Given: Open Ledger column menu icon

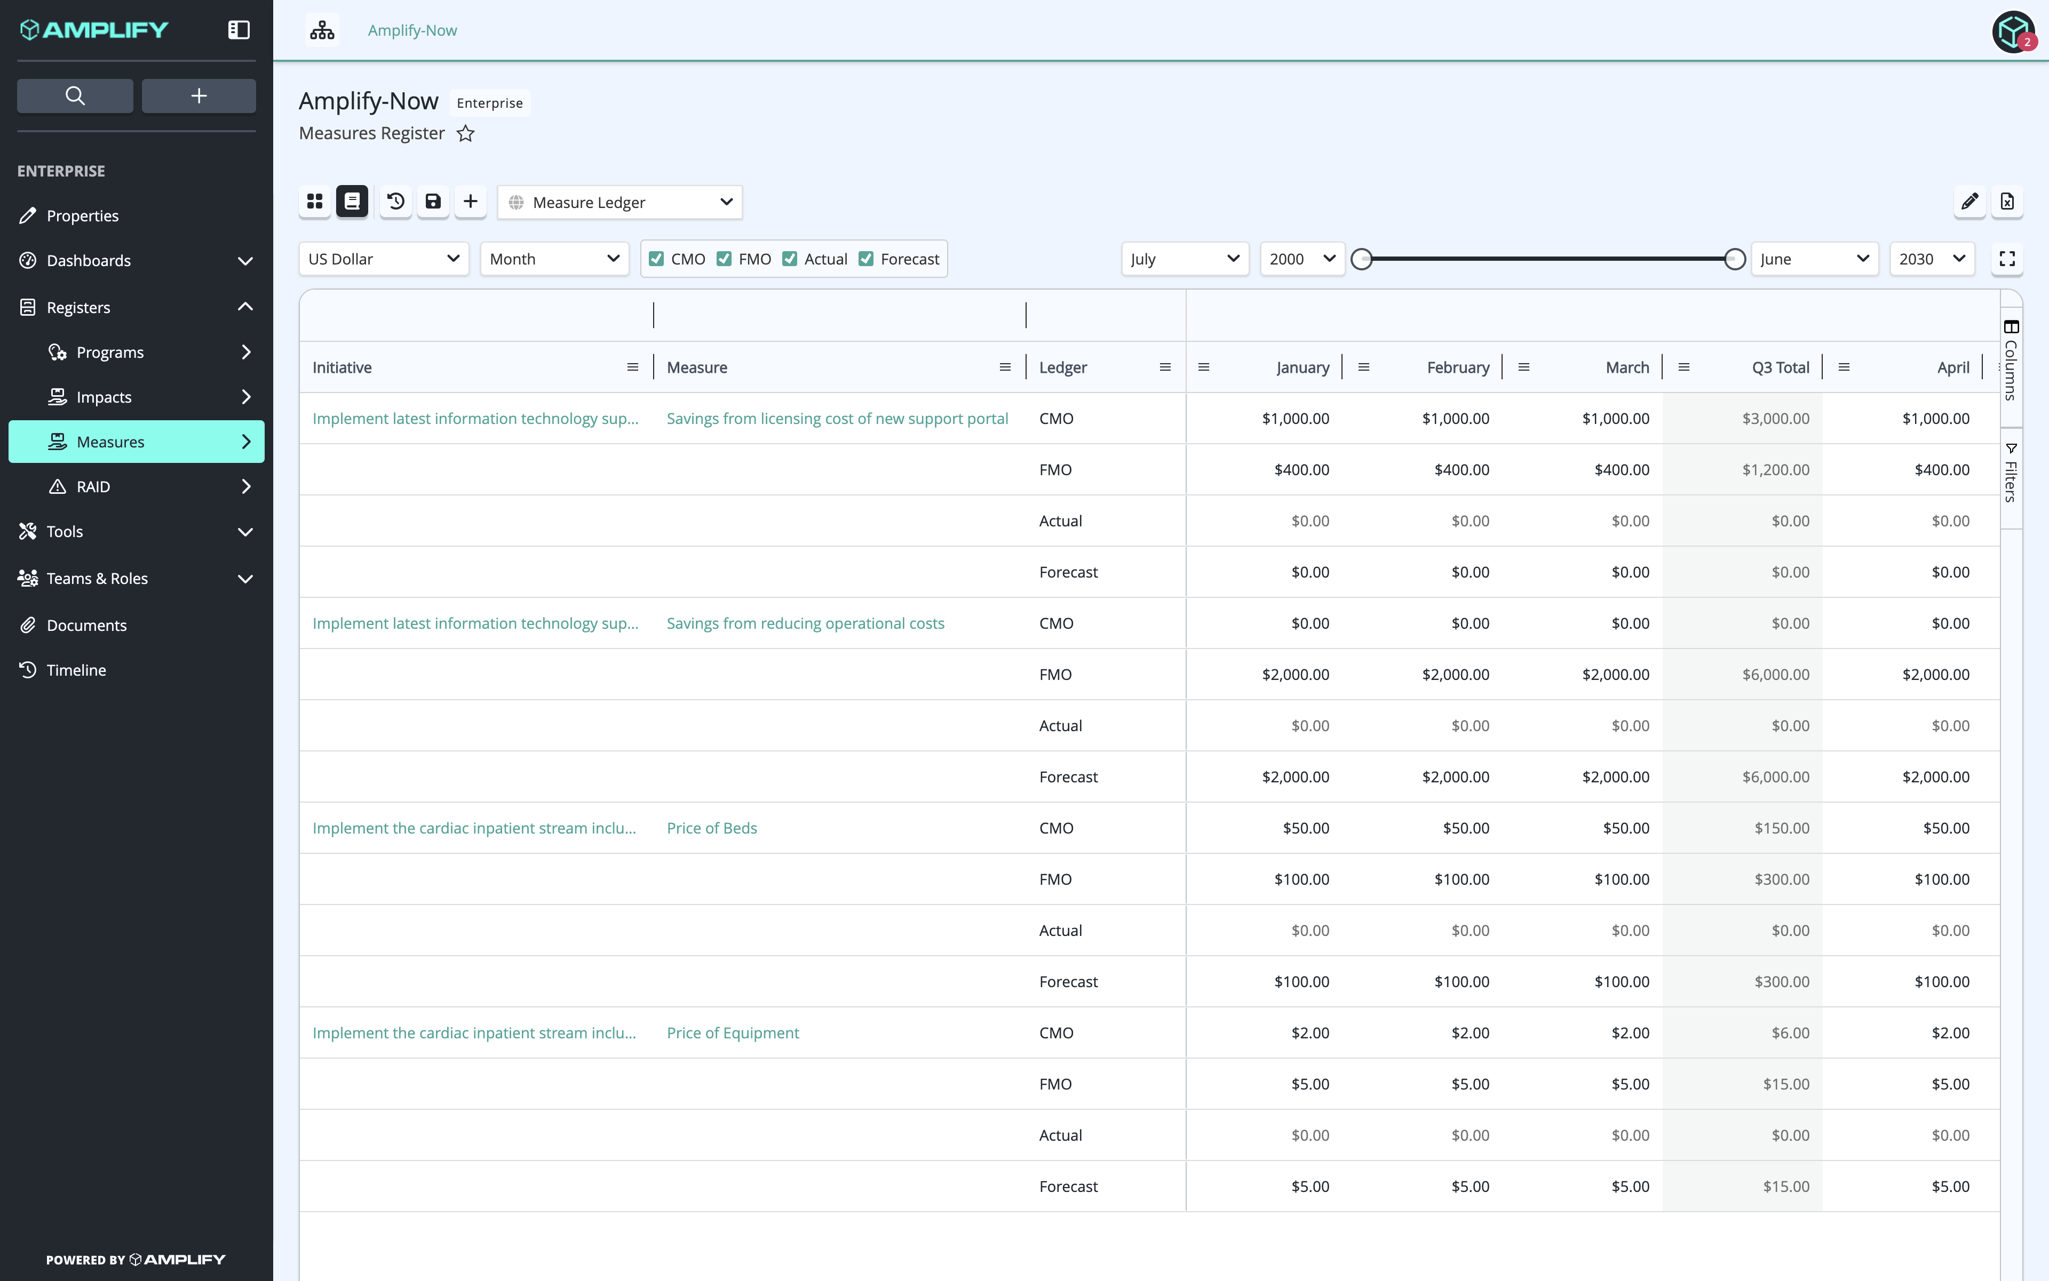Looking at the screenshot, I should (1165, 367).
